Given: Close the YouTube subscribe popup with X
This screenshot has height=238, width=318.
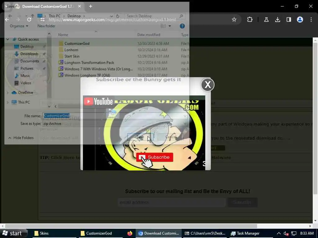Looking at the screenshot, I should tap(208, 85).
